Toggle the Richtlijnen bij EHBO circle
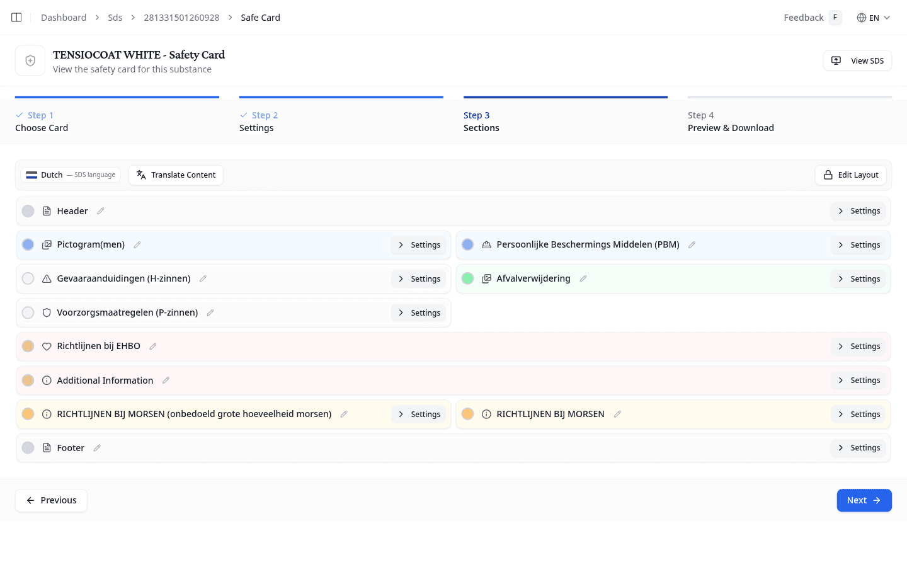 [x=28, y=346]
